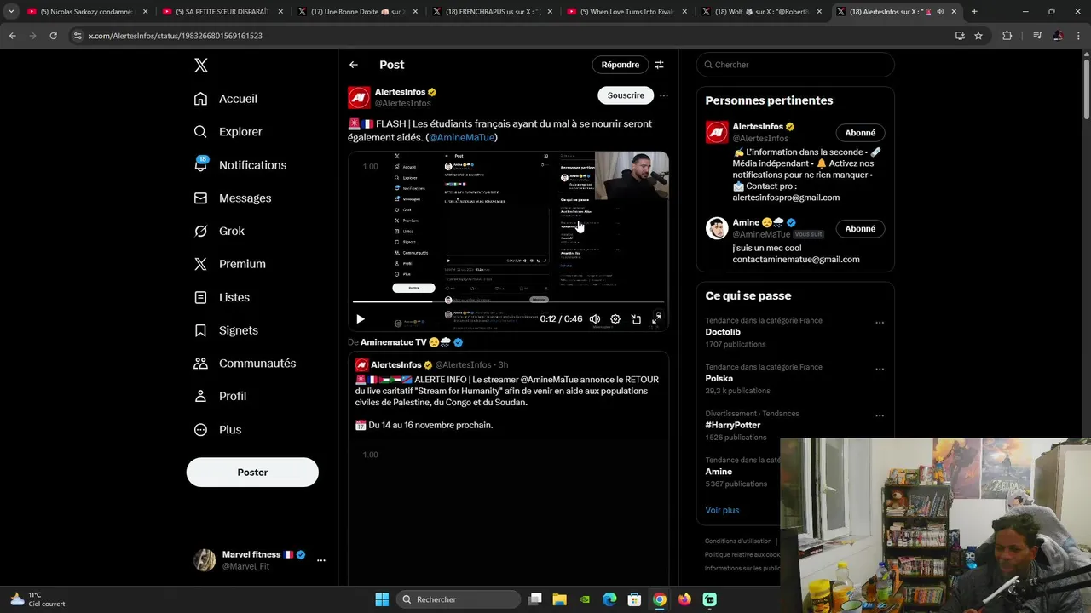Click the Aminematue TV source link

pos(412,342)
